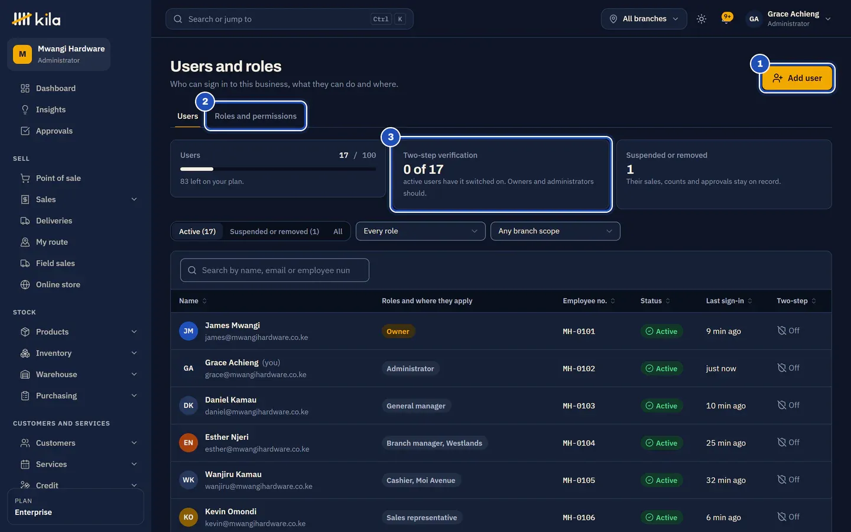Click Daniel Kamau's two-step Off indicator
The width and height of the screenshot is (851, 532).
coord(788,406)
